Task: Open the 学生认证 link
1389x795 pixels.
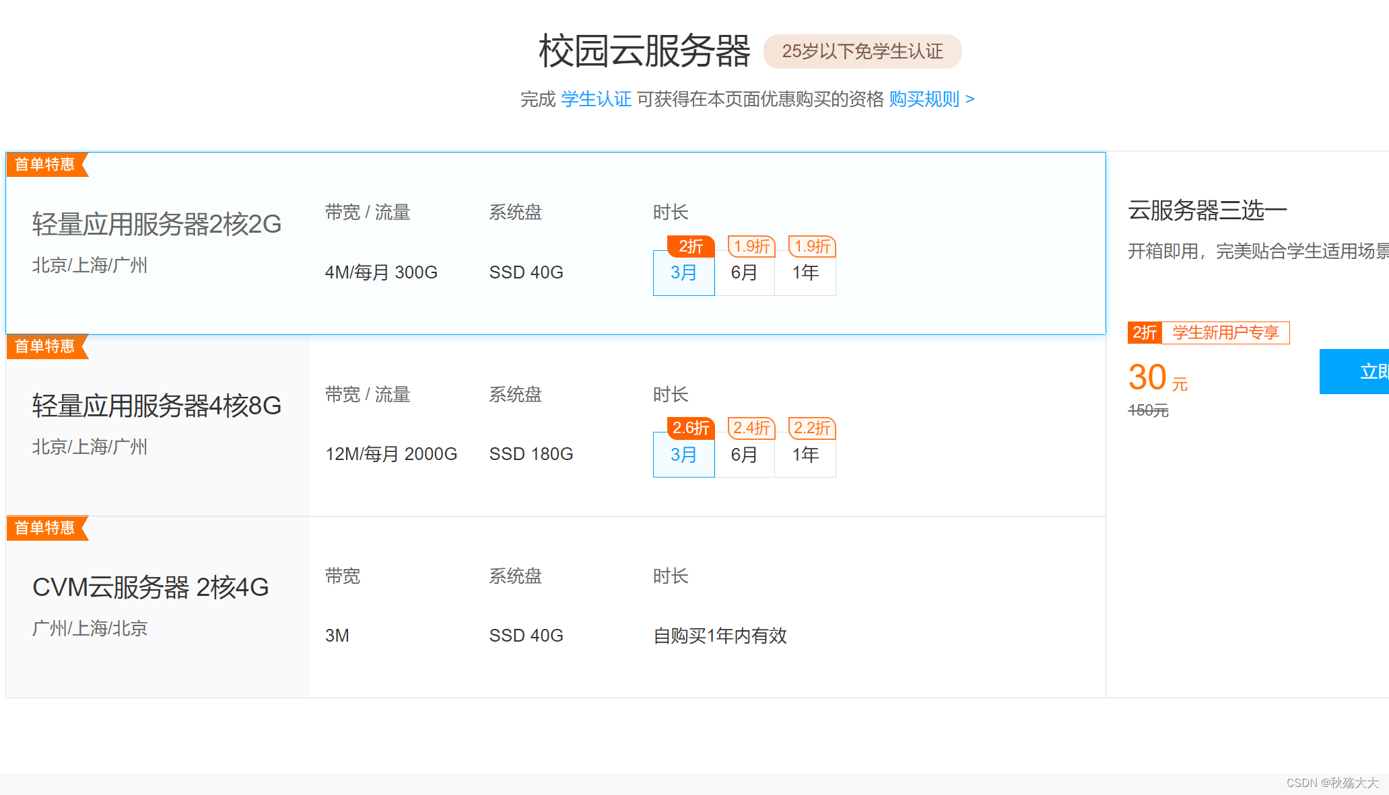Action: click(x=596, y=100)
